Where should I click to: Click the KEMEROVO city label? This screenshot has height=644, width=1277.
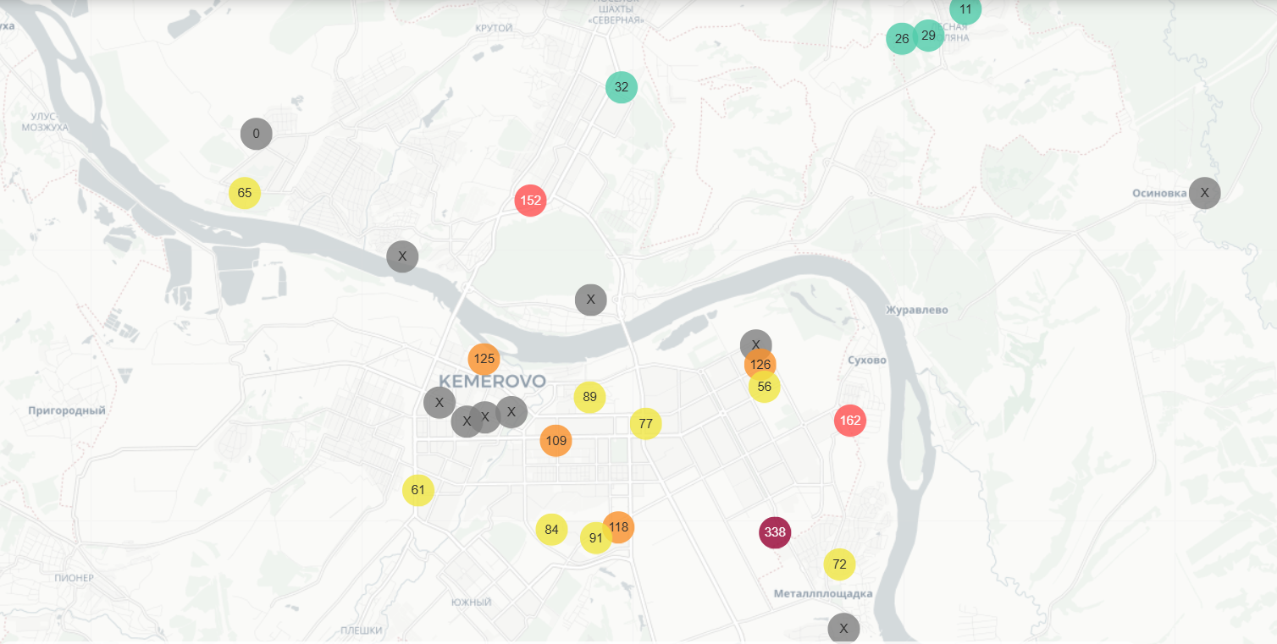point(492,381)
